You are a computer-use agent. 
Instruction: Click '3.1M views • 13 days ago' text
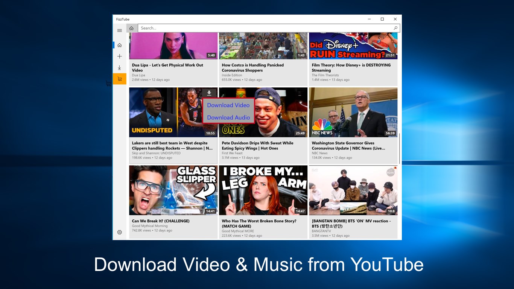[241, 158]
